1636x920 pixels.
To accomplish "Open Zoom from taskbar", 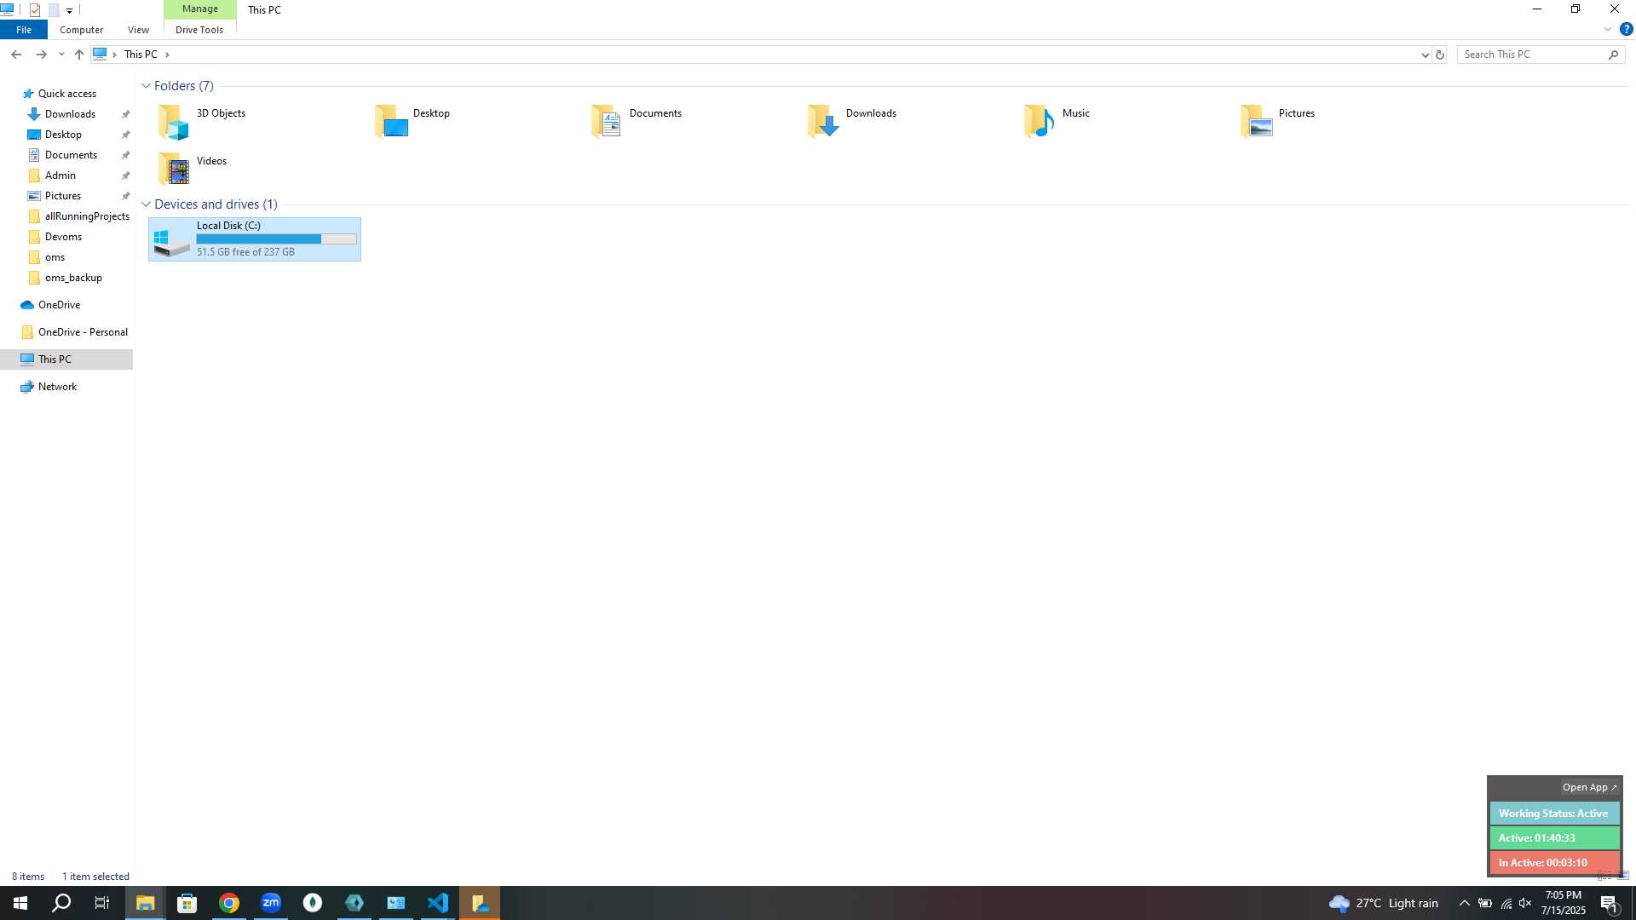I will 271,903.
